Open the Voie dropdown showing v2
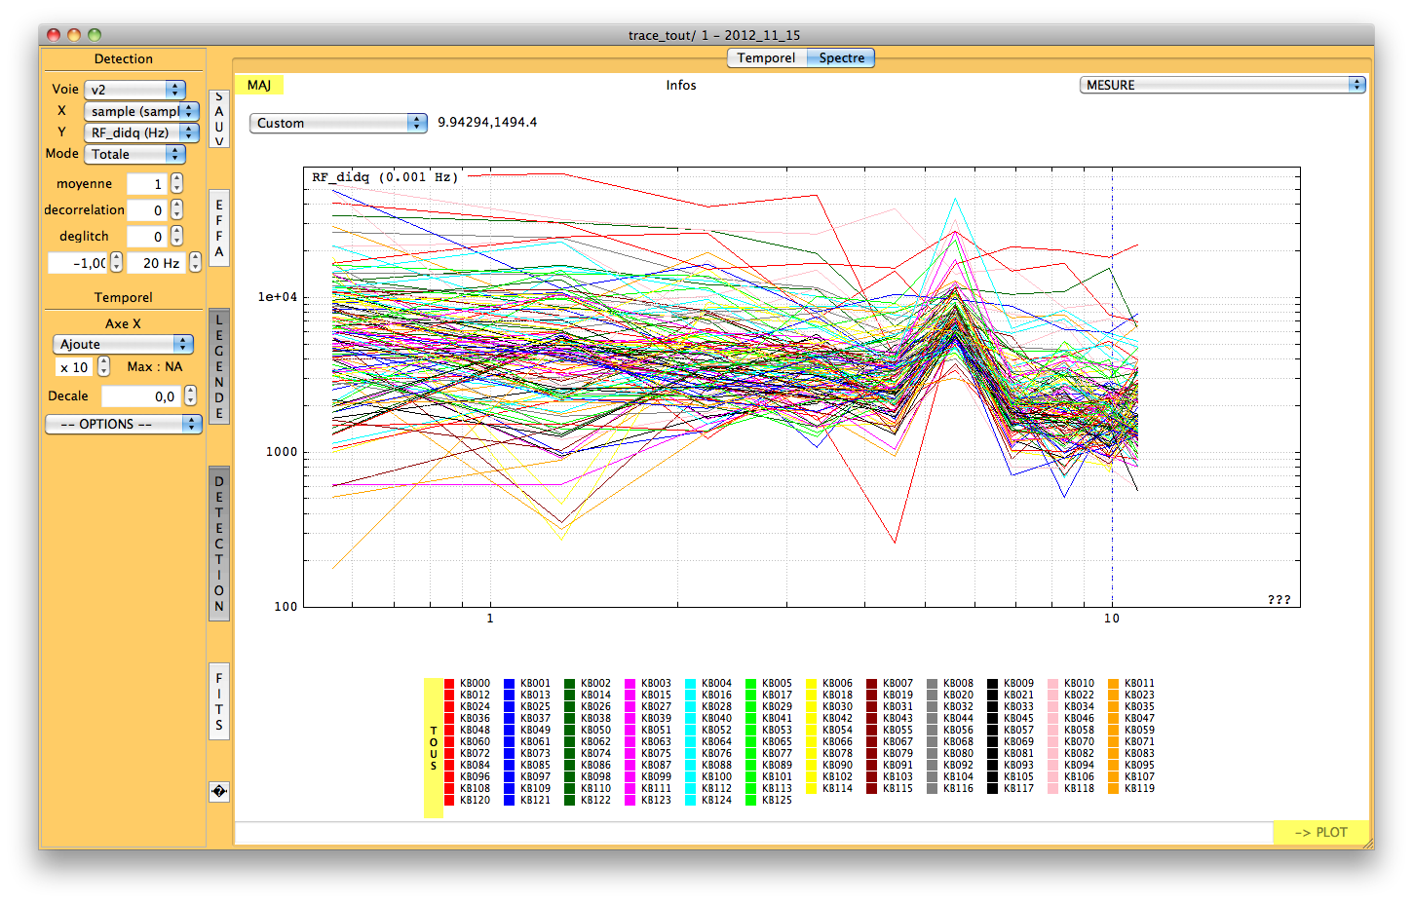This screenshot has width=1413, height=903. tap(134, 90)
